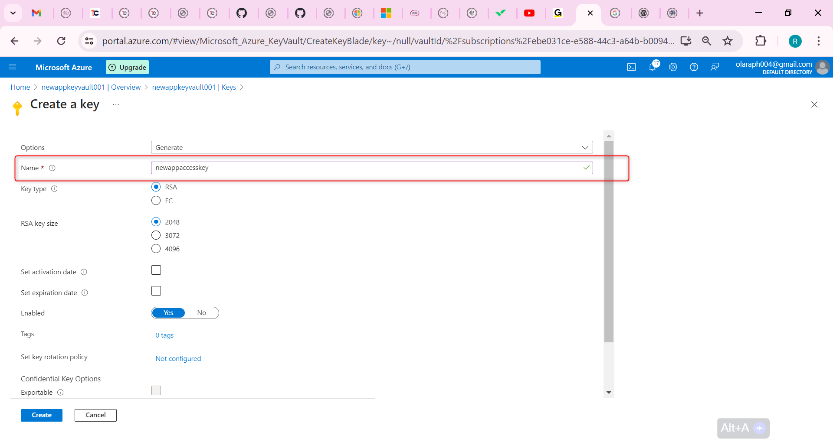The height and width of the screenshot is (442, 833).
Task: Close the Create a key blade
Action: [x=814, y=104]
